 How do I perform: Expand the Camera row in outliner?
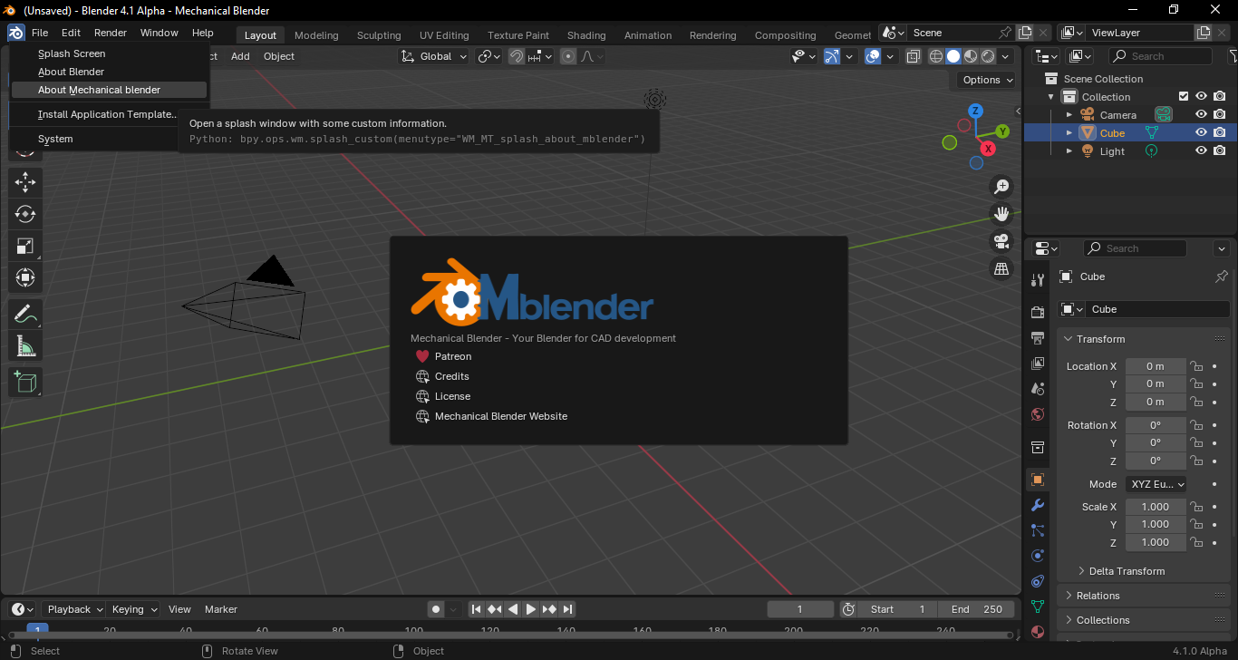click(x=1069, y=115)
